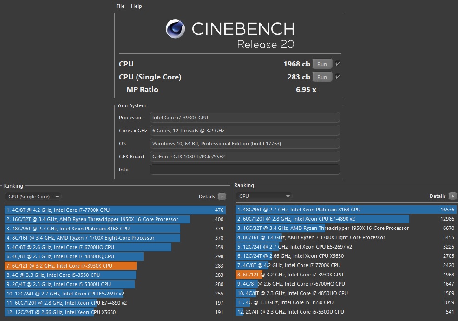Select the orange i7-3930K bar in Single Core ranking

pyautogui.click(x=70, y=266)
